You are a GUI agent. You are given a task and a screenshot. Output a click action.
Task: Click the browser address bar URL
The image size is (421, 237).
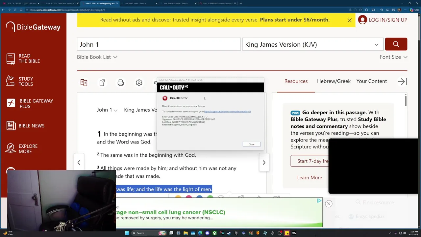pos(67,10)
